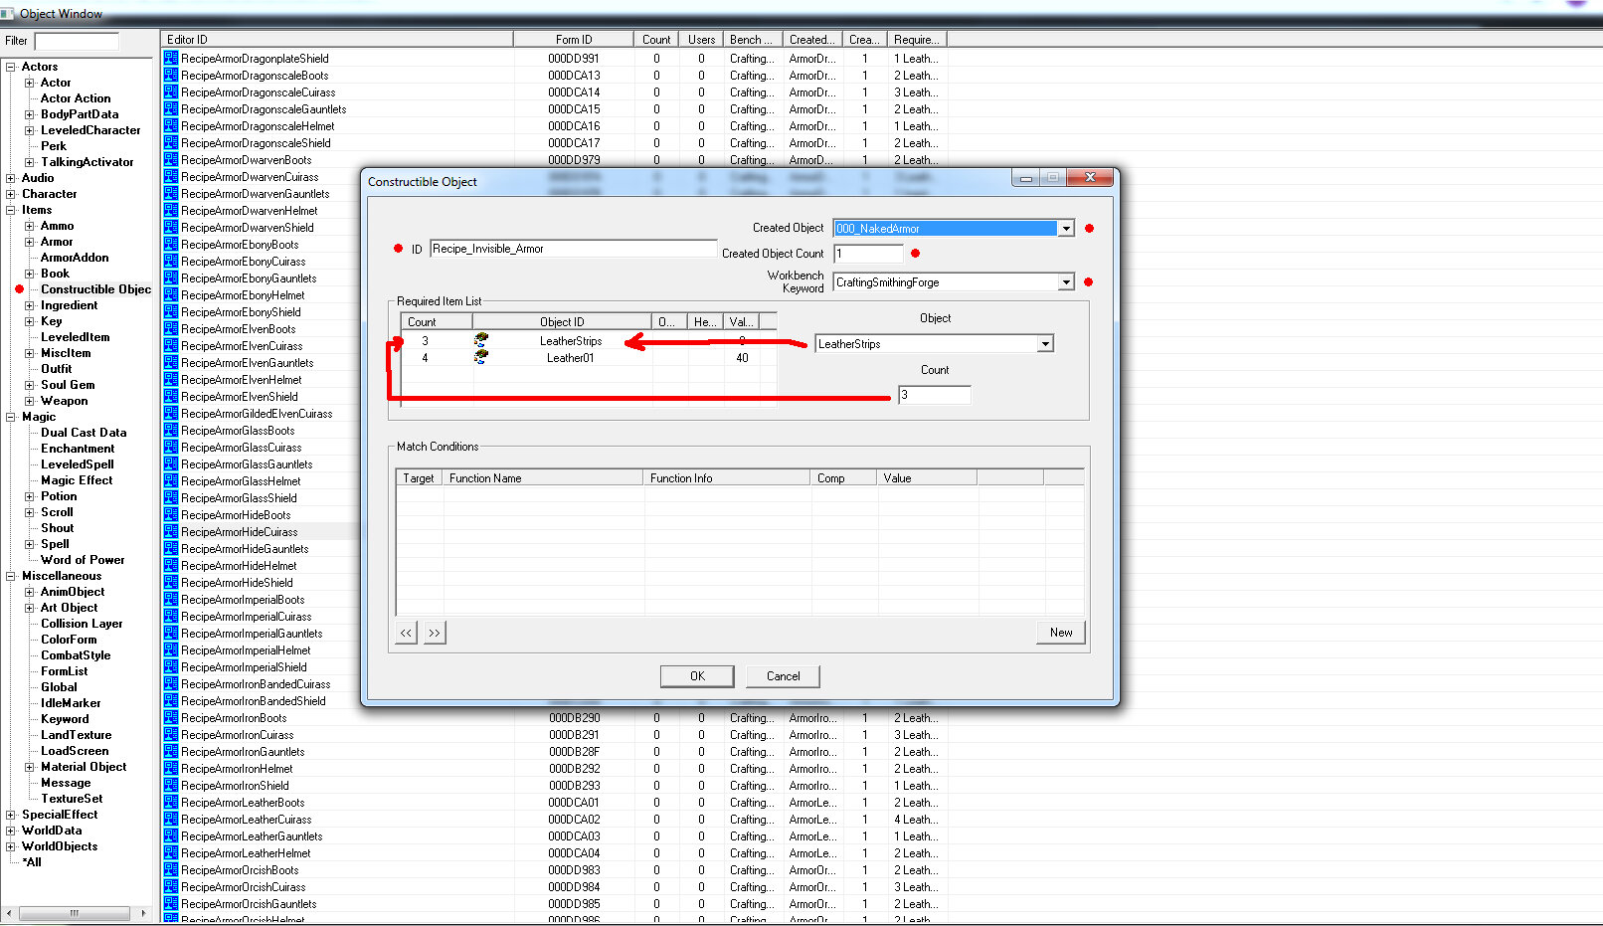Click the >> move condition button
This screenshot has height=926, width=1603.
tap(435, 633)
